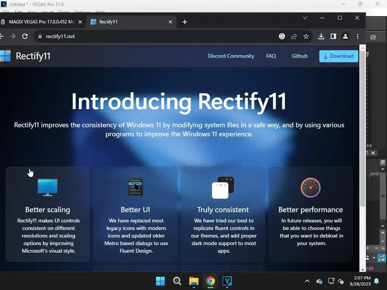This screenshot has width=387, height=290.
Task: Go forward in browser history
Action: (13, 36)
